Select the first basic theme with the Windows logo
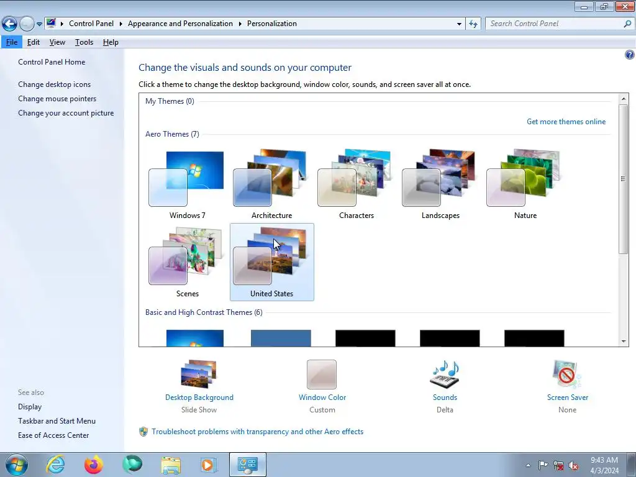636x477 pixels. coord(194,338)
